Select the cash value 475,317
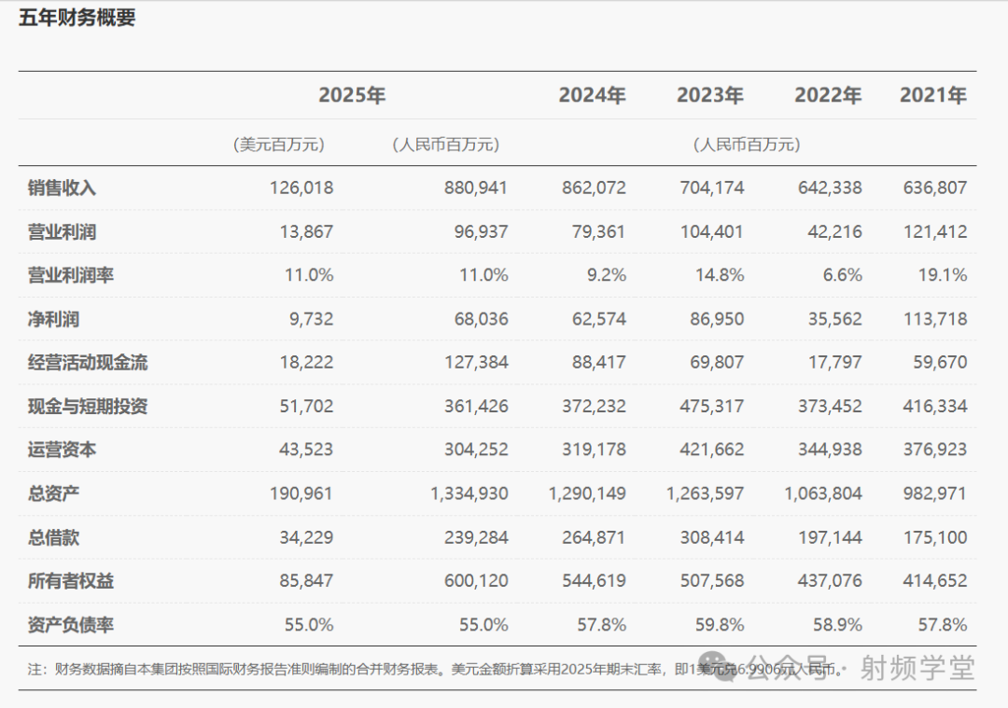Viewport: 1008px width, 708px height. pos(712,406)
